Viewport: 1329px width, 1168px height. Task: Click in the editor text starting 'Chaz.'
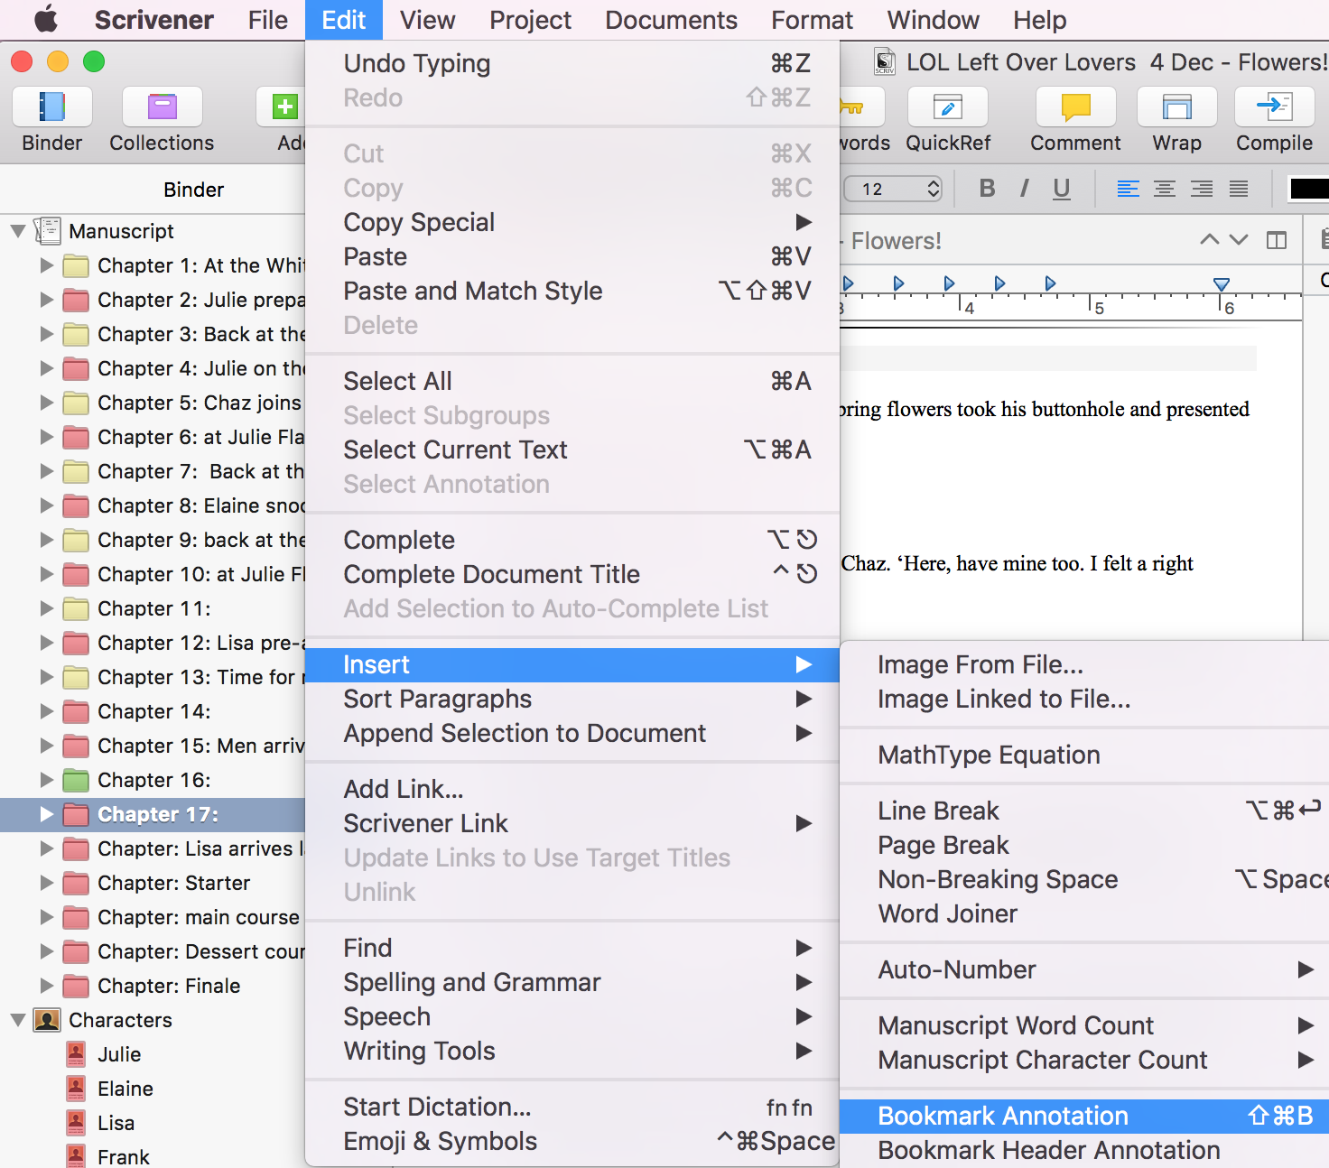pyautogui.click(x=1017, y=564)
